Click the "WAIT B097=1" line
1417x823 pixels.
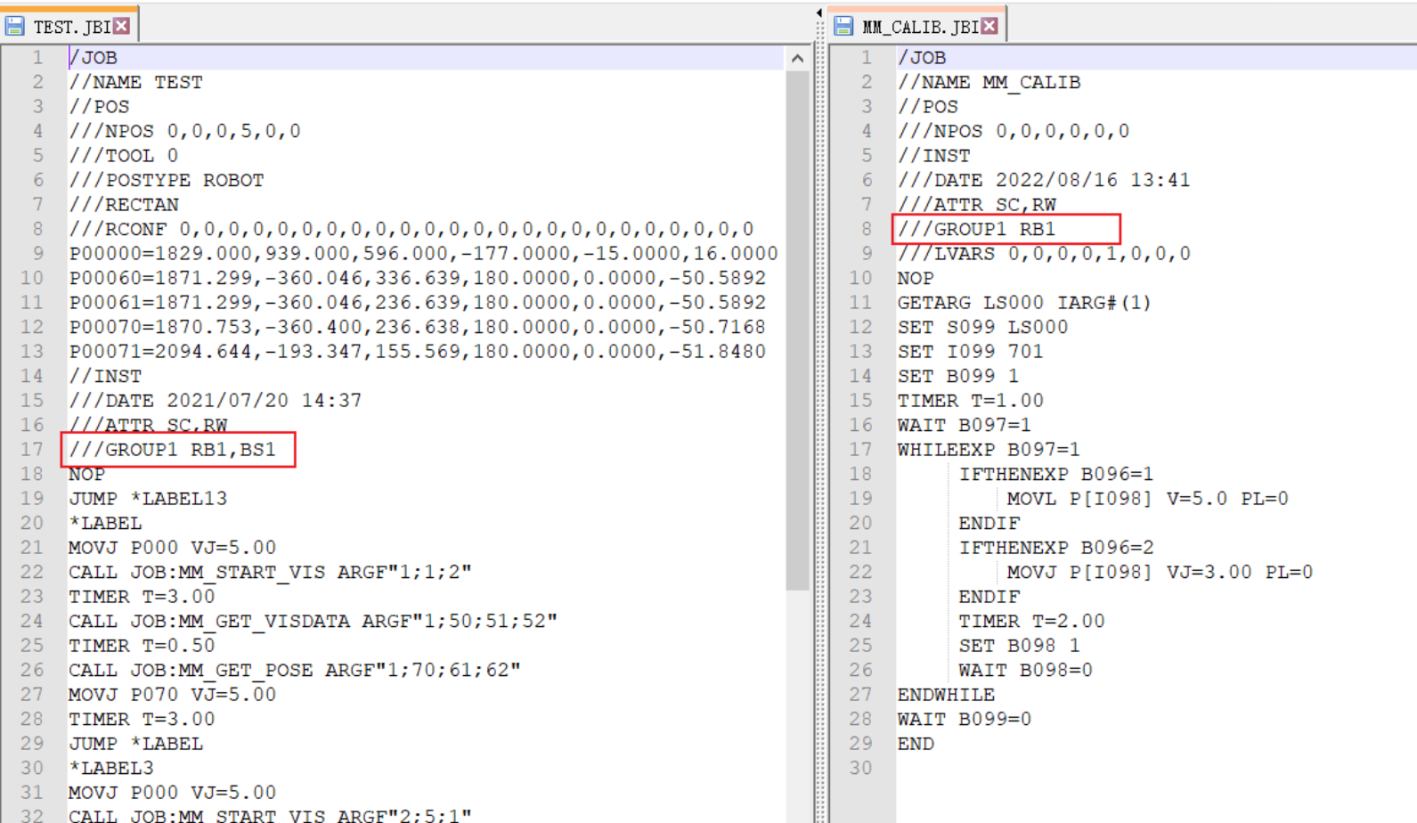965,426
